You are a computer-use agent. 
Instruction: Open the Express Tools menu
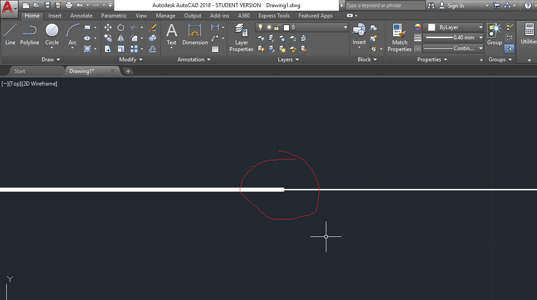pyautogui.click(x=274, y=15)
